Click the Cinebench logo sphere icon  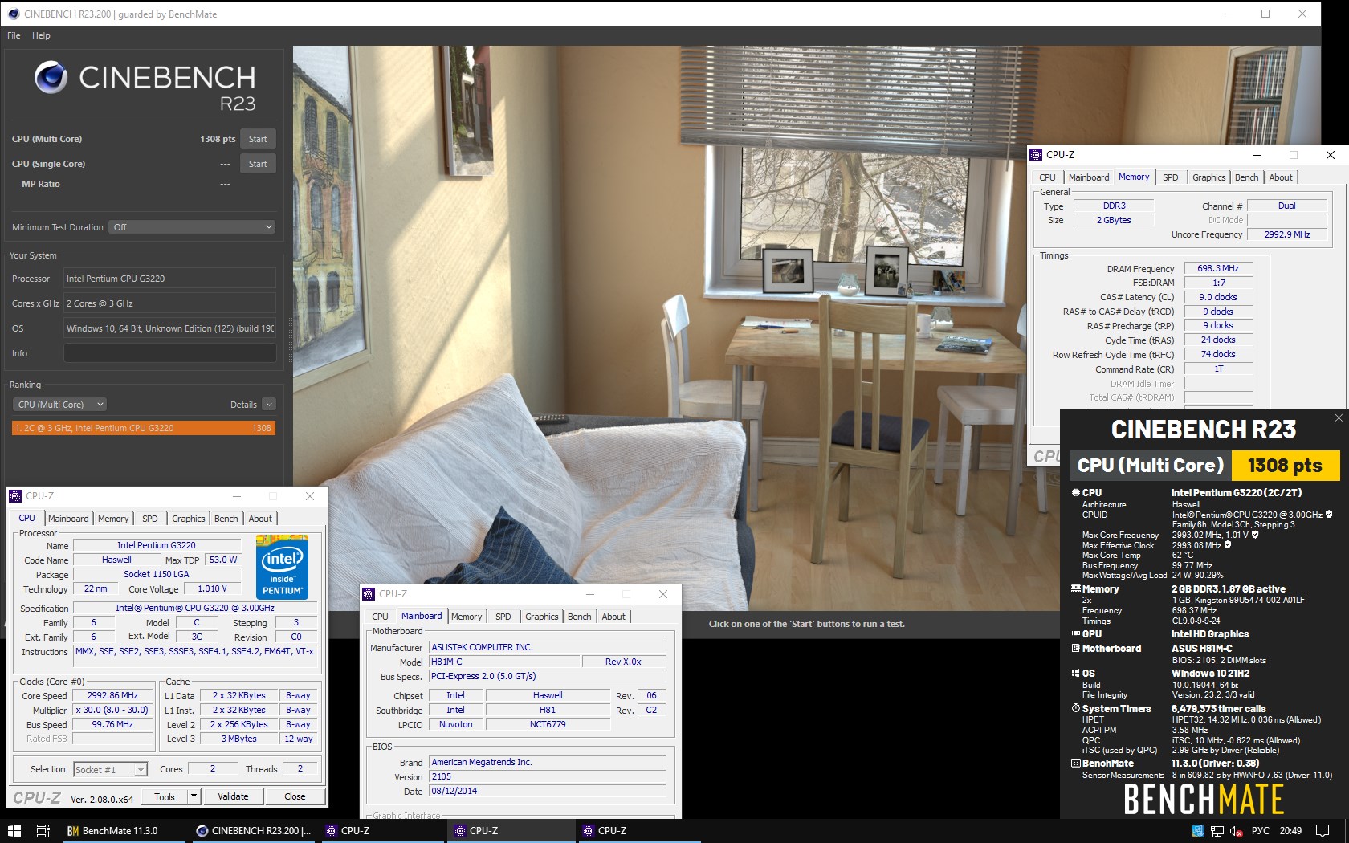click(x=51, y=77)
